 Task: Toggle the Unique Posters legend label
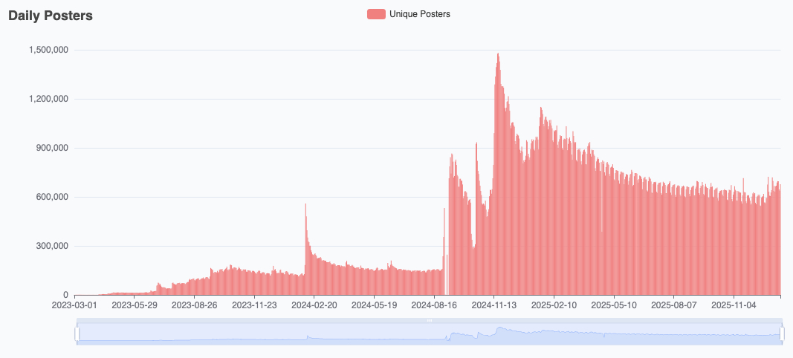click(419, 14)
